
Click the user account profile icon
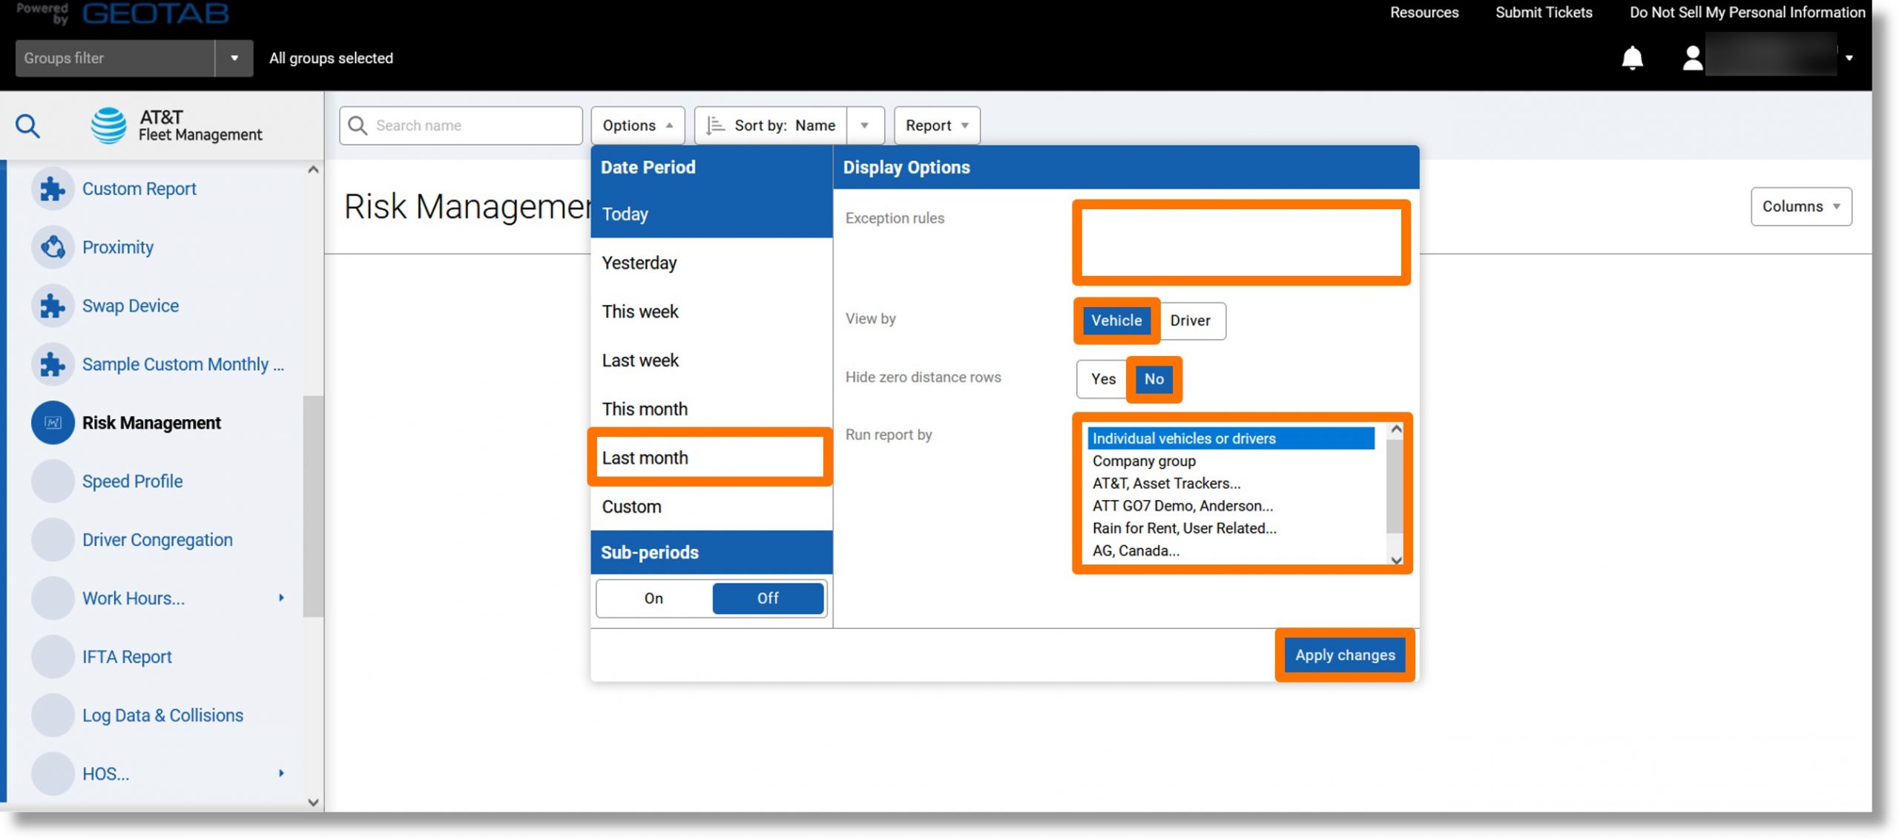[x=1688, y=57]
